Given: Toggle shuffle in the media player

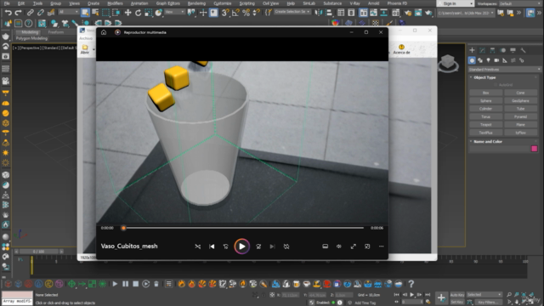Looking at the screenshot, I should click(198, 246).
